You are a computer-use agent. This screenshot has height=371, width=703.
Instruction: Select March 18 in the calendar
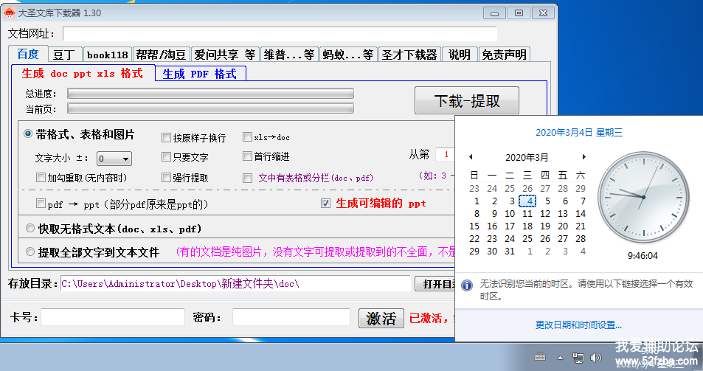click(x=527, y=226)
